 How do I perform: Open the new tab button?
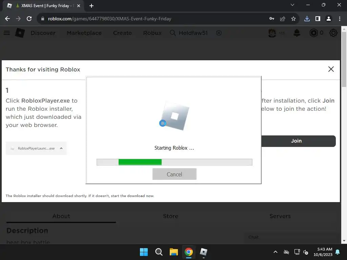click(x=91, y=6)
